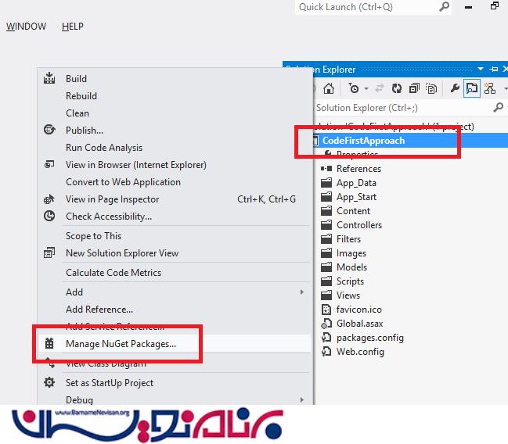Open the Solution Explorer window options dropdown
Screen dimensions: 508x444
481,70
